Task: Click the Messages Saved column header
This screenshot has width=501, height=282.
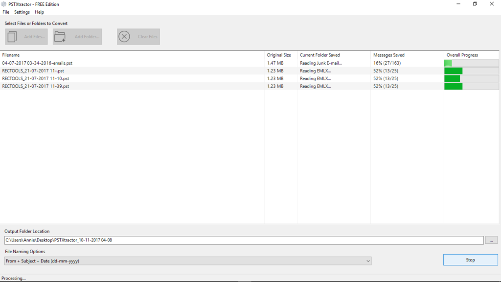Action: (x=407, y=55)
